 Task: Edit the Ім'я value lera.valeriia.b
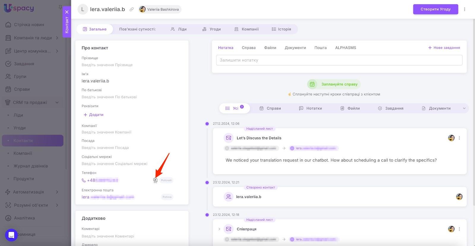(x=95, y=81)
